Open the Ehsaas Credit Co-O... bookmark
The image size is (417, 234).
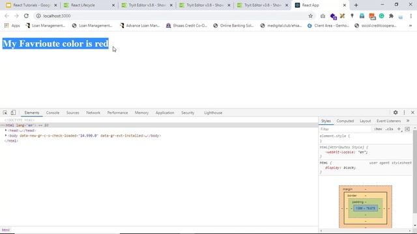click(x=186, y=25)
